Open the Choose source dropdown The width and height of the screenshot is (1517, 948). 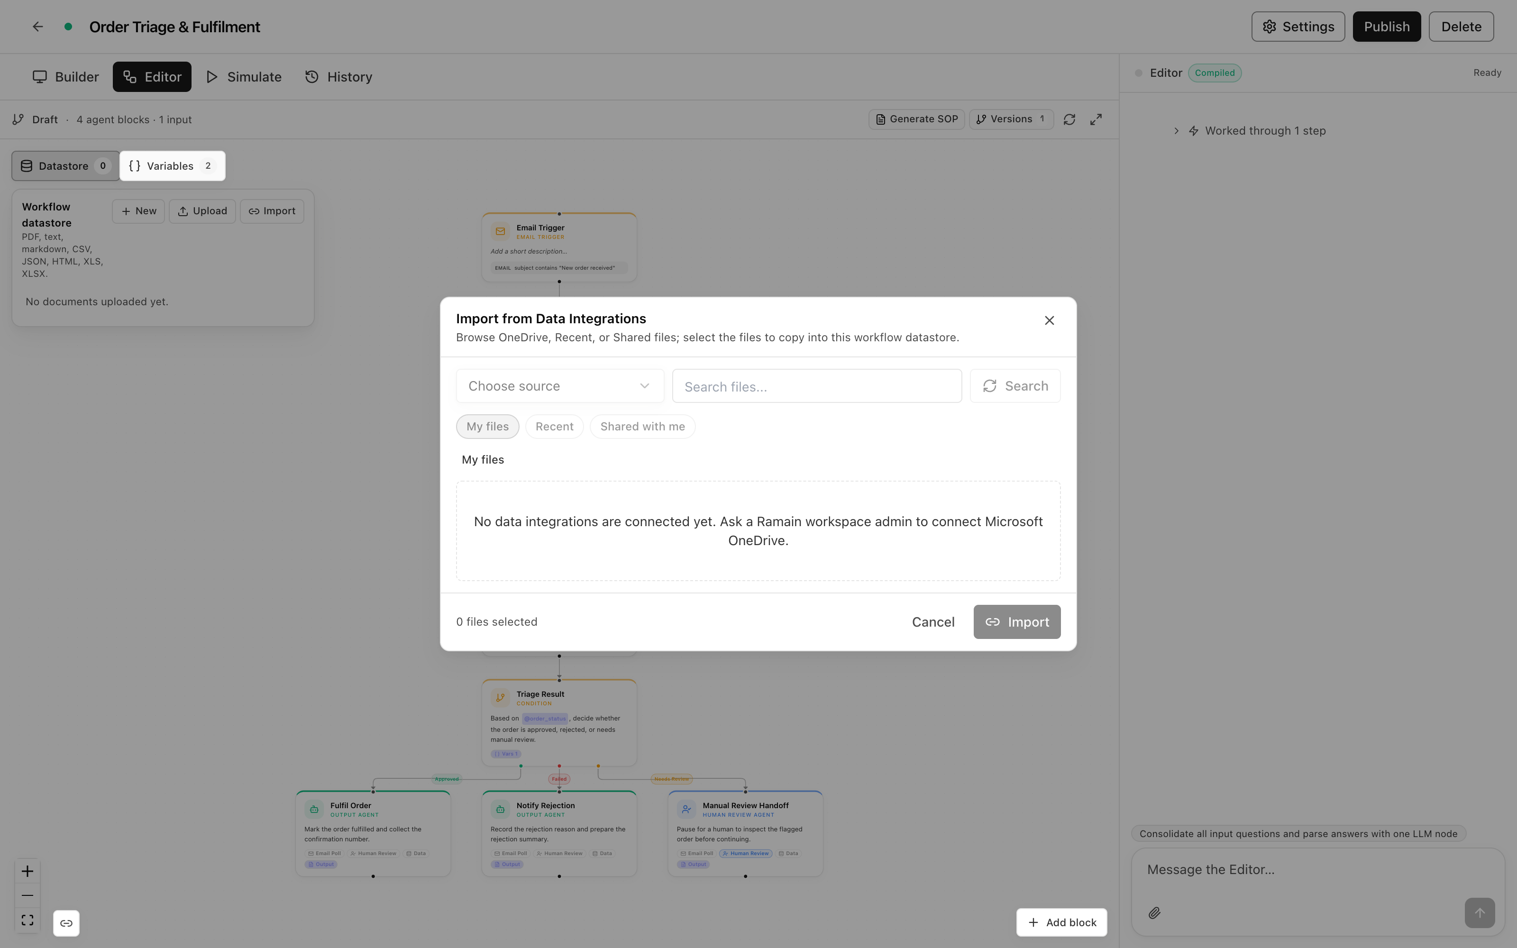click(x=559, y=385)
